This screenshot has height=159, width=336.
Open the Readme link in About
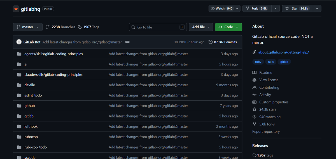pyautogui.click(x=266, y=72)
